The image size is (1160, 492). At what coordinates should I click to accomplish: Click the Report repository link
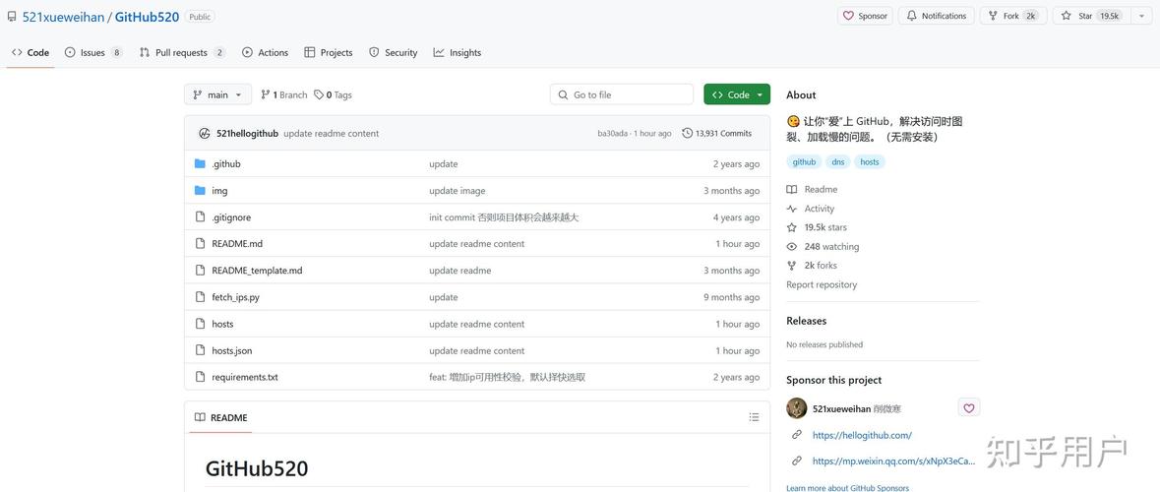point(822,284)
